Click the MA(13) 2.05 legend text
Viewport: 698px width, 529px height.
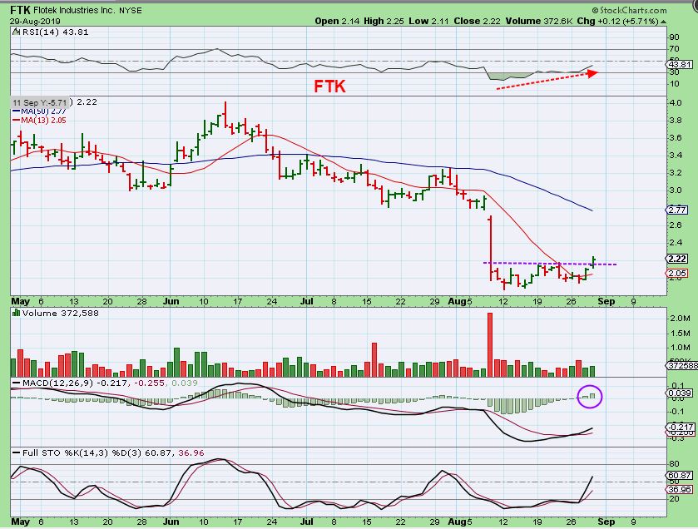tap(43, 120)
